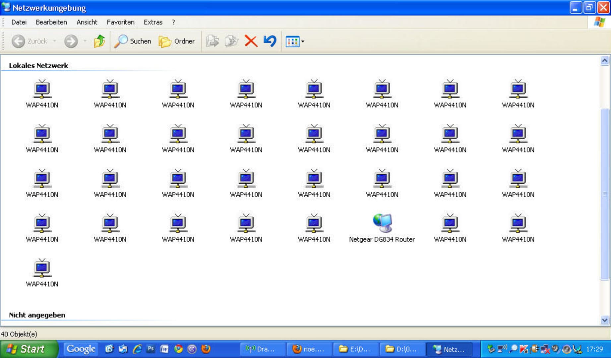Click the vertical scrollbar down arrow

[604, 320]
